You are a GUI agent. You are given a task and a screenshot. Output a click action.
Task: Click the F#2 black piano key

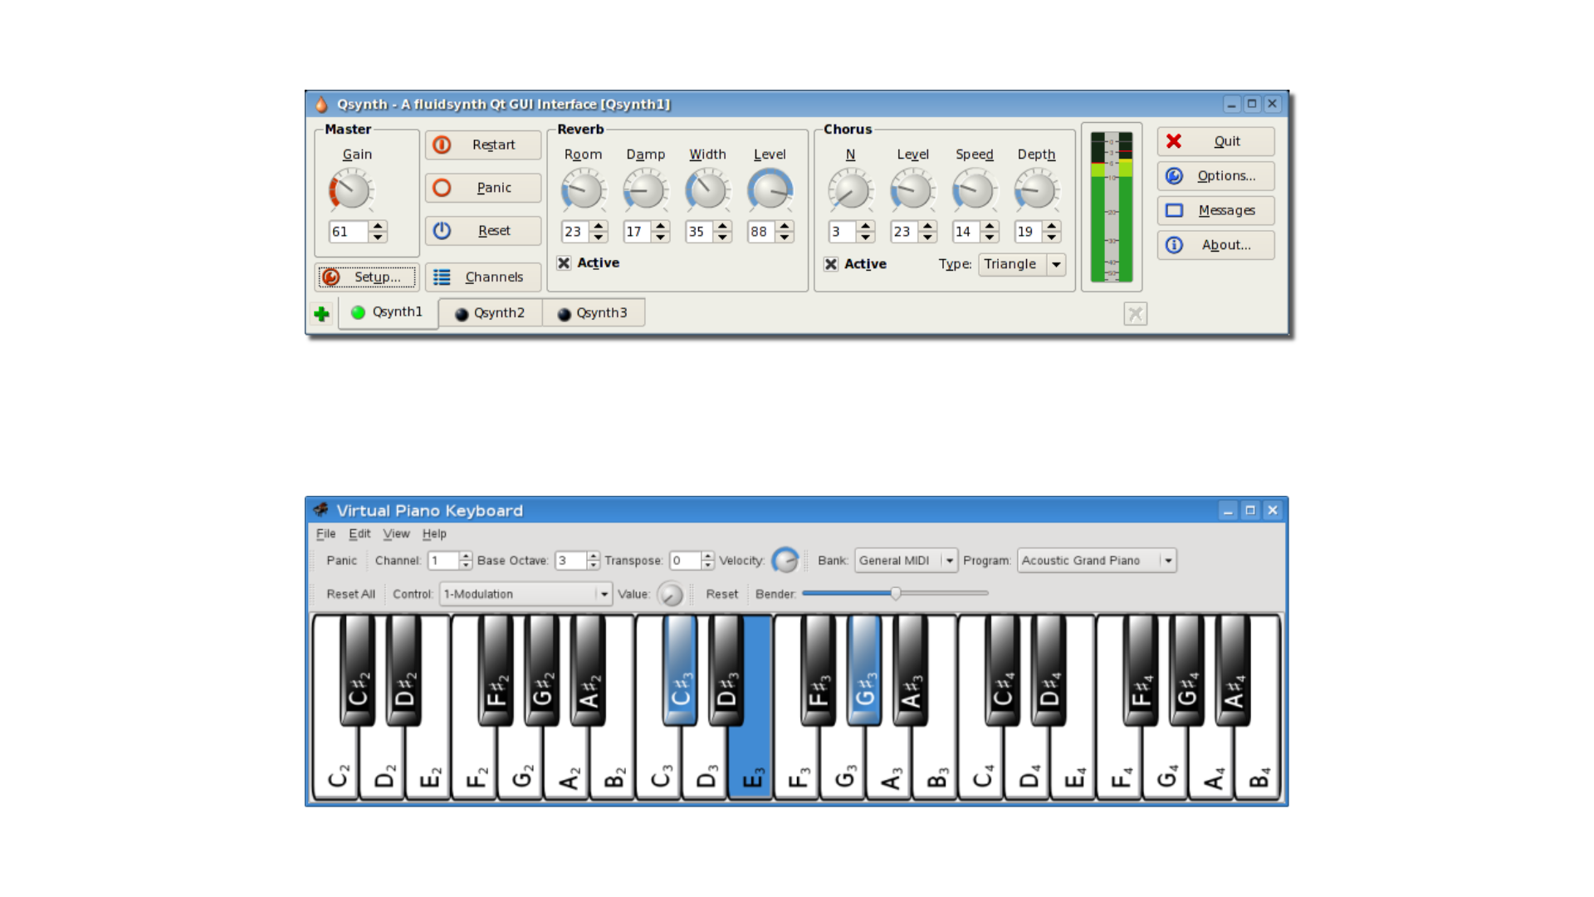(x=496, y=669)
